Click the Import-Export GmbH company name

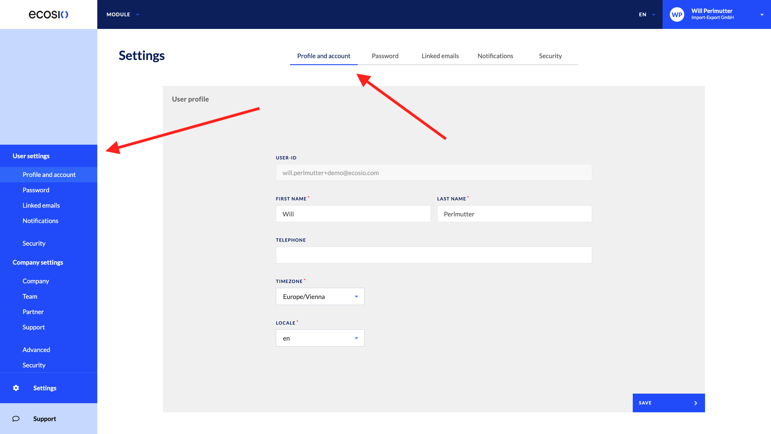pos(712,17)
